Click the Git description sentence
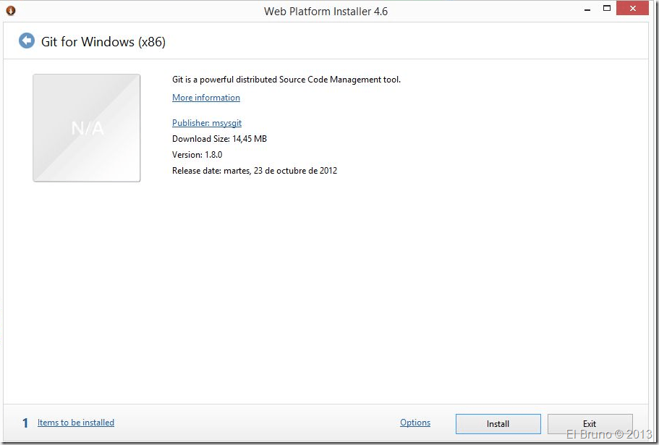The image size is (659, 445). [x=286, y=80]
